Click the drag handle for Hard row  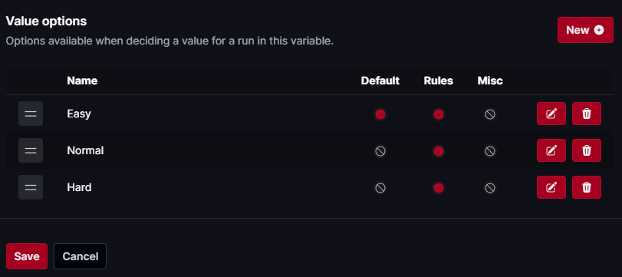[31, 187]
